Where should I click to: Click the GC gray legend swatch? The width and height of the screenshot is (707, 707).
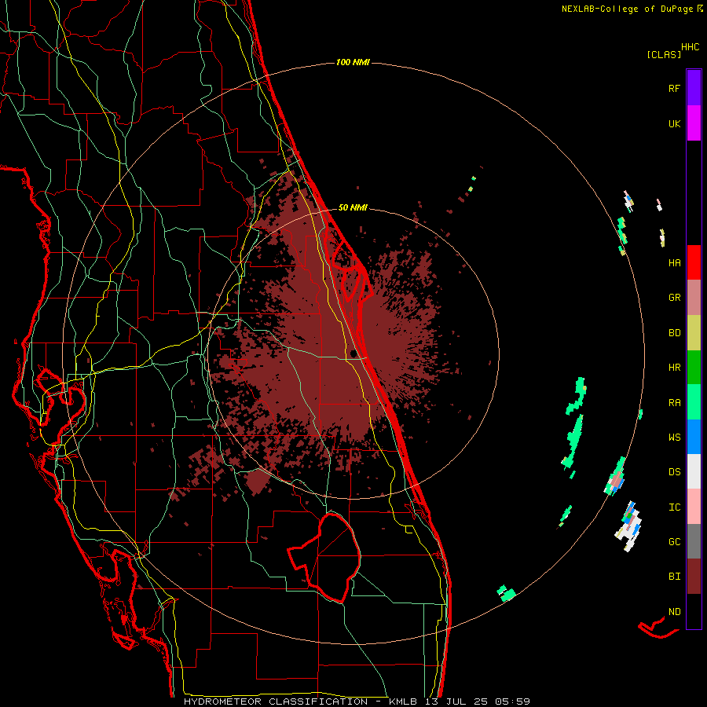(x=694, y=541)
